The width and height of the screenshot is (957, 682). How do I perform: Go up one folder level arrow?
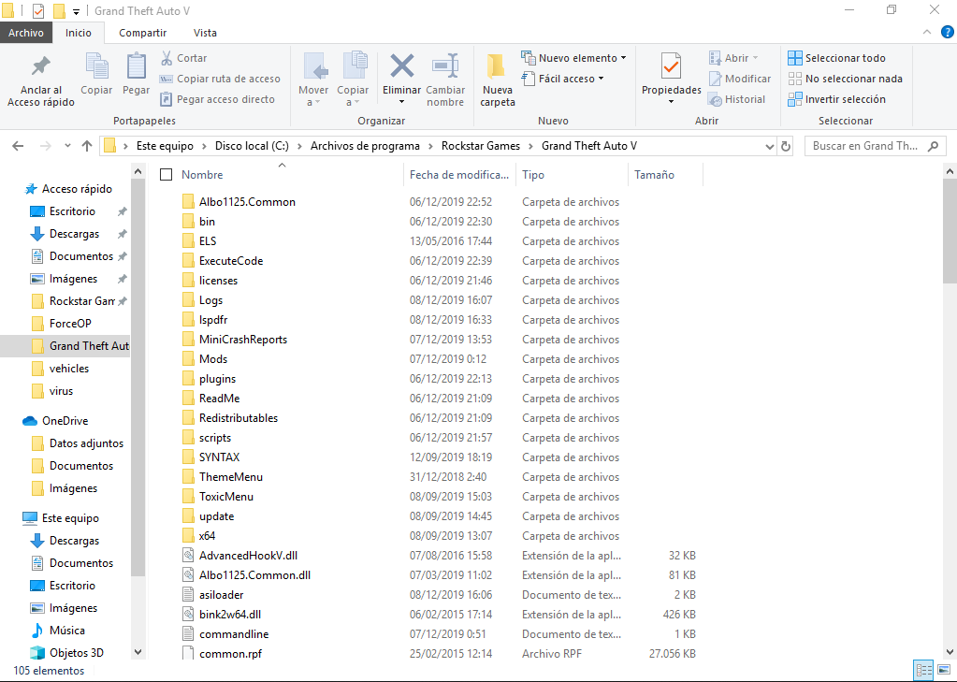pos(87,146)
